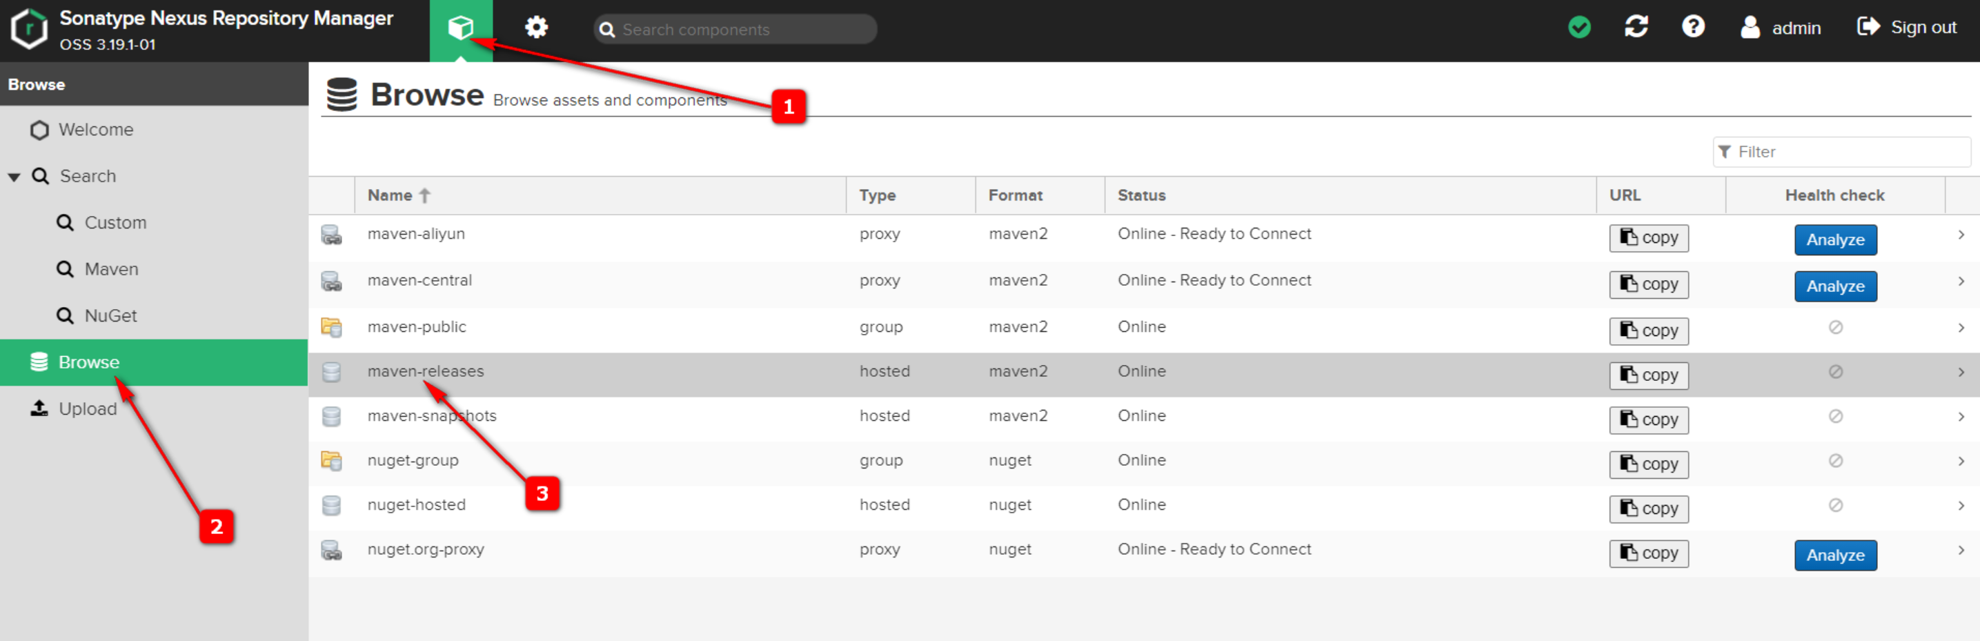
Task: Open Upload in the sidebar
Action: tap(88, 408)
